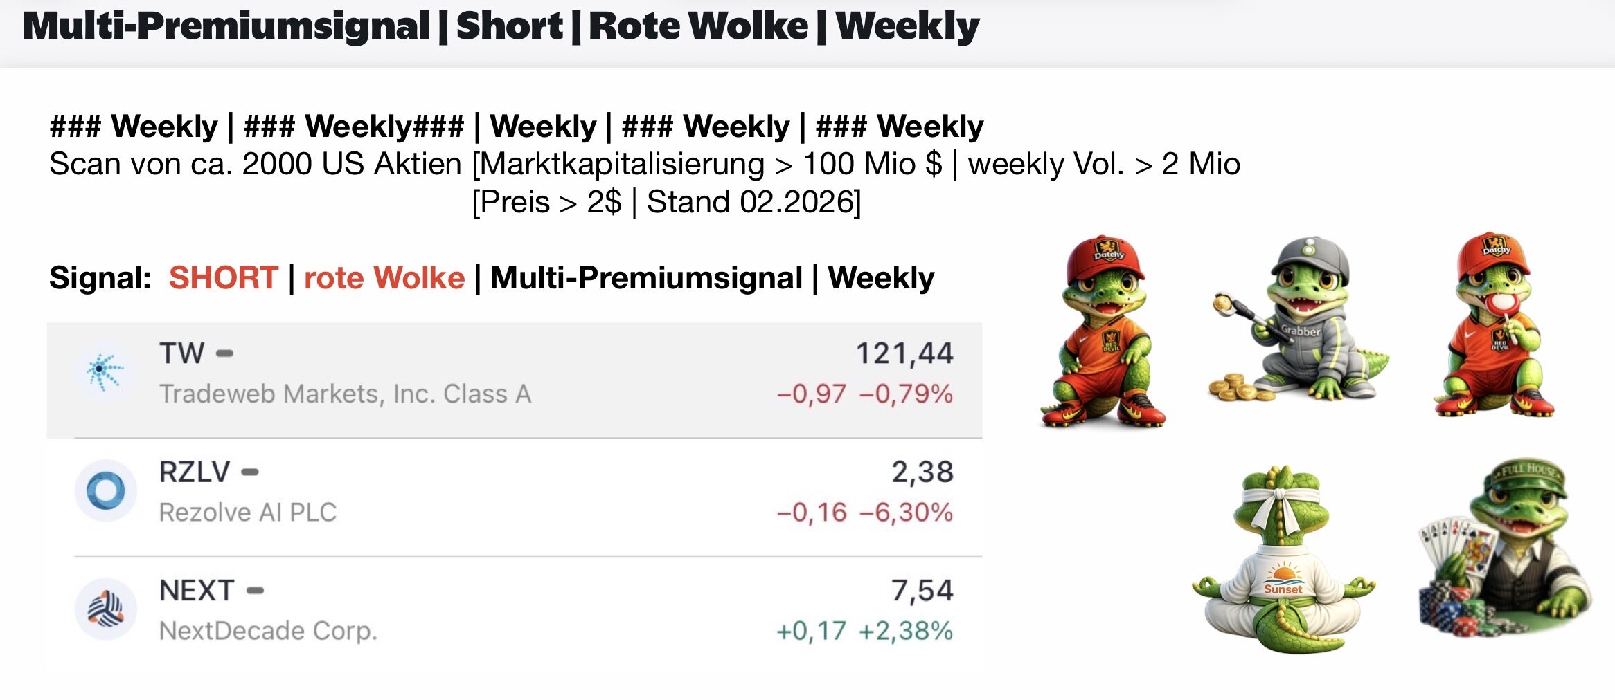Click the TW price 121,44
The image size is (1615, 700).
click(904, 353)
